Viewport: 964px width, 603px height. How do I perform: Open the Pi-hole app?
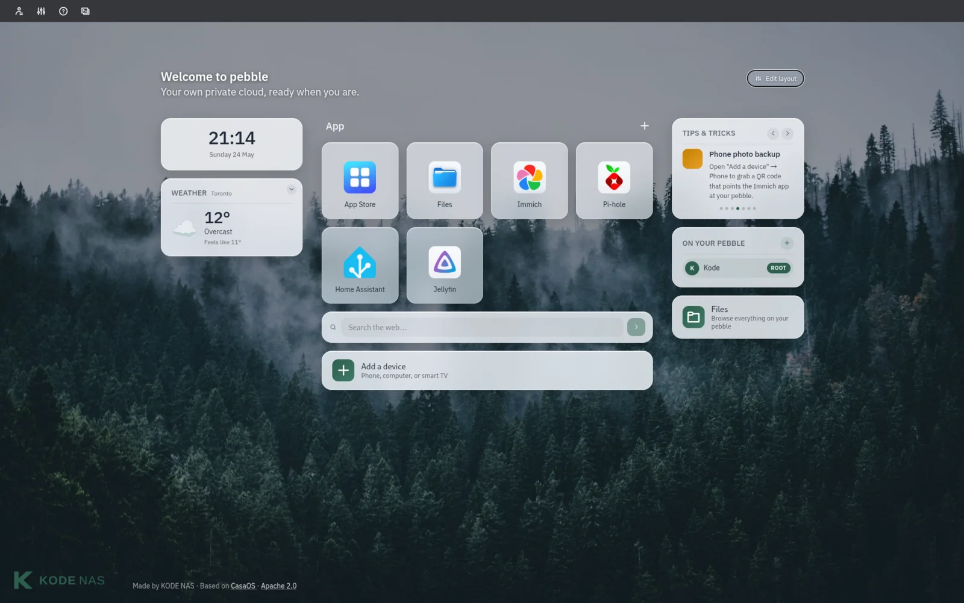(x=614, y=181)
